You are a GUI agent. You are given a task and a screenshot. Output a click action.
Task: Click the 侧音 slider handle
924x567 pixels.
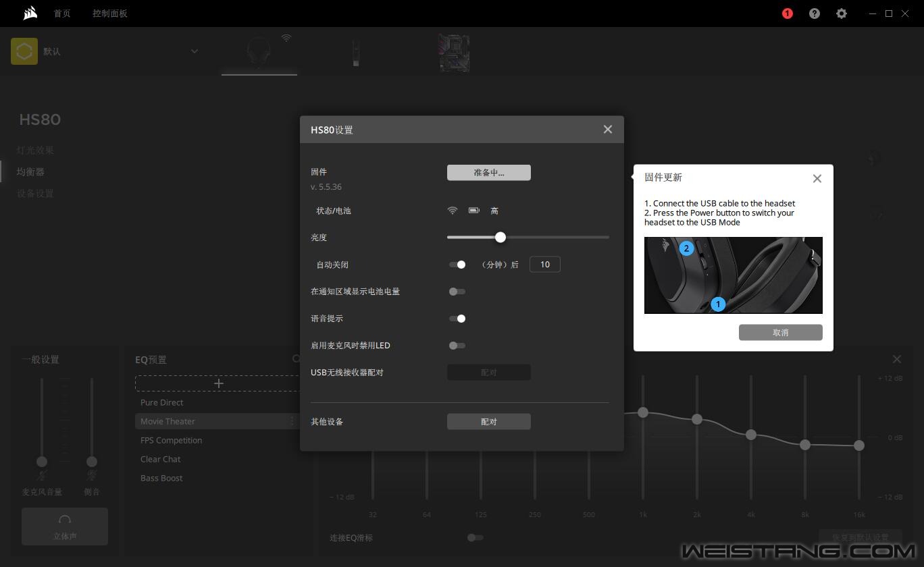92,462
